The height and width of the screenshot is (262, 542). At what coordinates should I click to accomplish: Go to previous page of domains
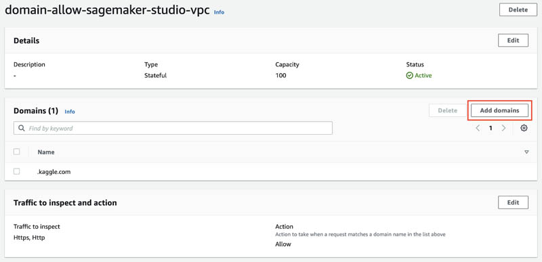pos(478,128)
